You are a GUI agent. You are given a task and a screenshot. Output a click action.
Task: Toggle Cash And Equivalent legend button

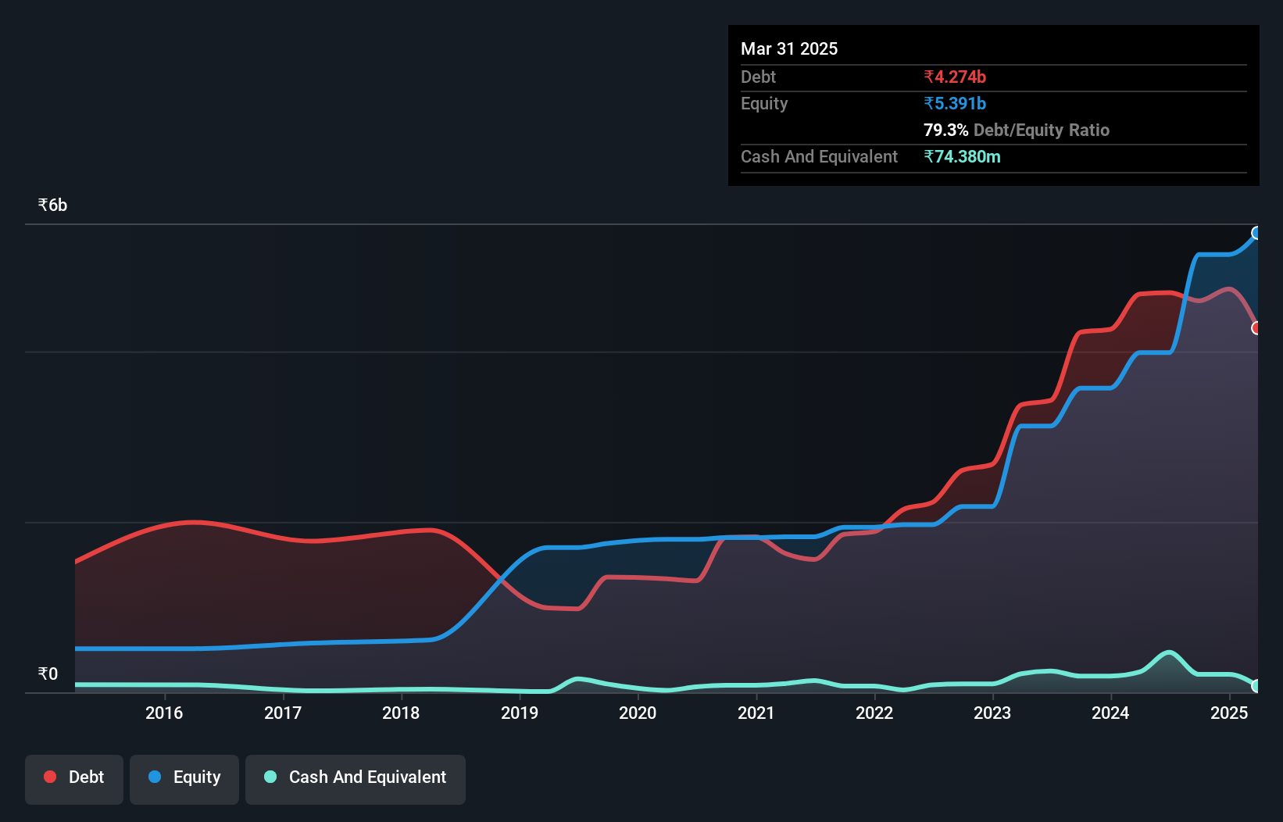(356, 779)
